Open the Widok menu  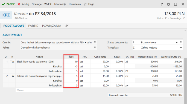[48, 4]
